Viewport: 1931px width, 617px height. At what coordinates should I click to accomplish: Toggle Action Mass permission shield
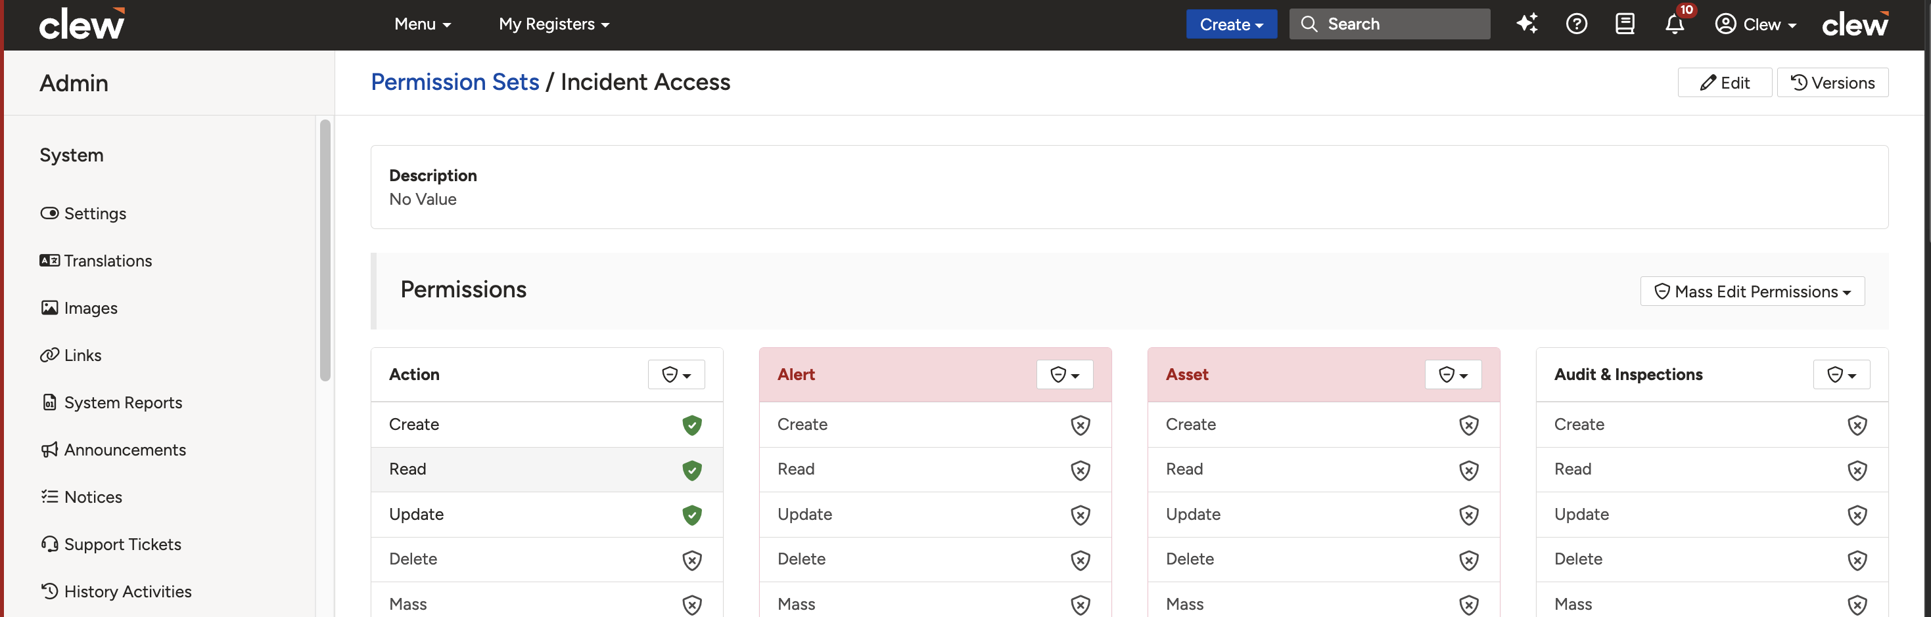pyautogui.click(x=692, y=605)
